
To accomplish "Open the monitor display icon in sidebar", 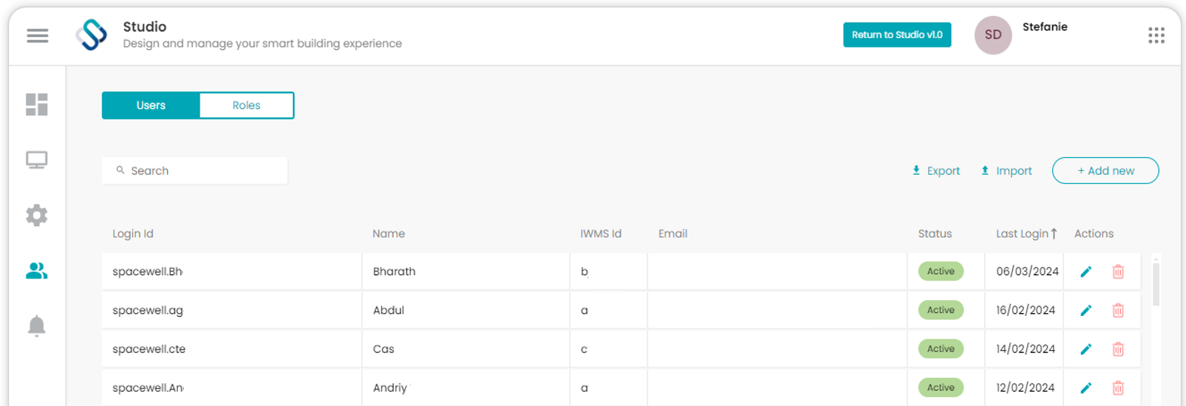I will tap(37, 160).
